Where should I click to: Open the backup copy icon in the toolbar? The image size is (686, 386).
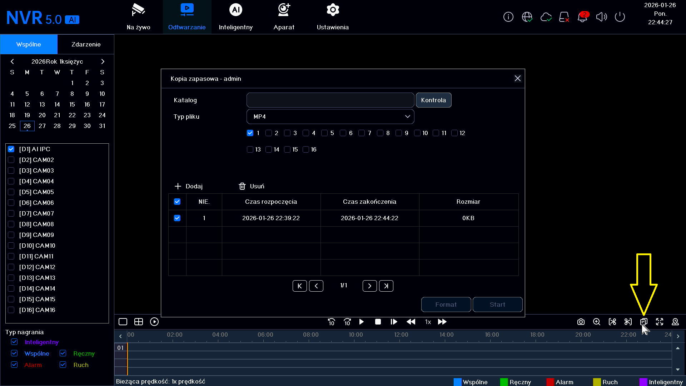coord(644,322)
